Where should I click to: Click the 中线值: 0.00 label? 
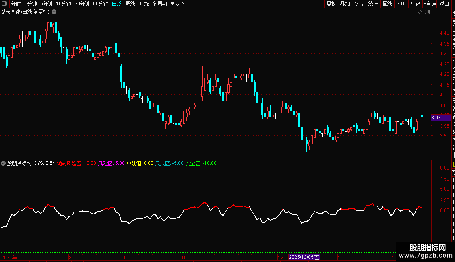click(x=140, y=163)
